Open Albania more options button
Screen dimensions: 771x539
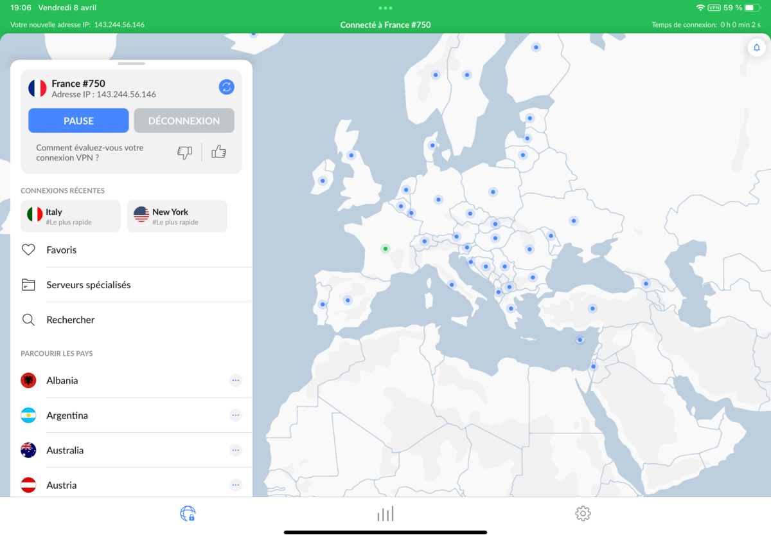236,380
